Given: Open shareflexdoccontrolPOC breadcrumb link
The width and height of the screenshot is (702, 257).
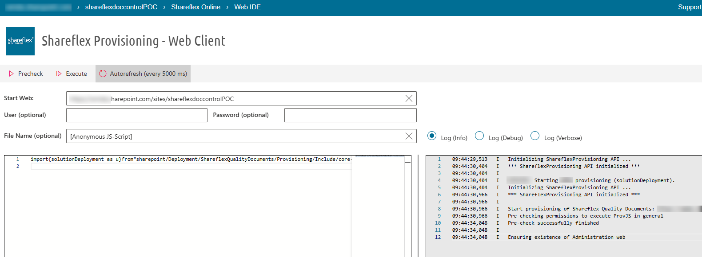Looking at the screenshot, I should pos(121,7).
